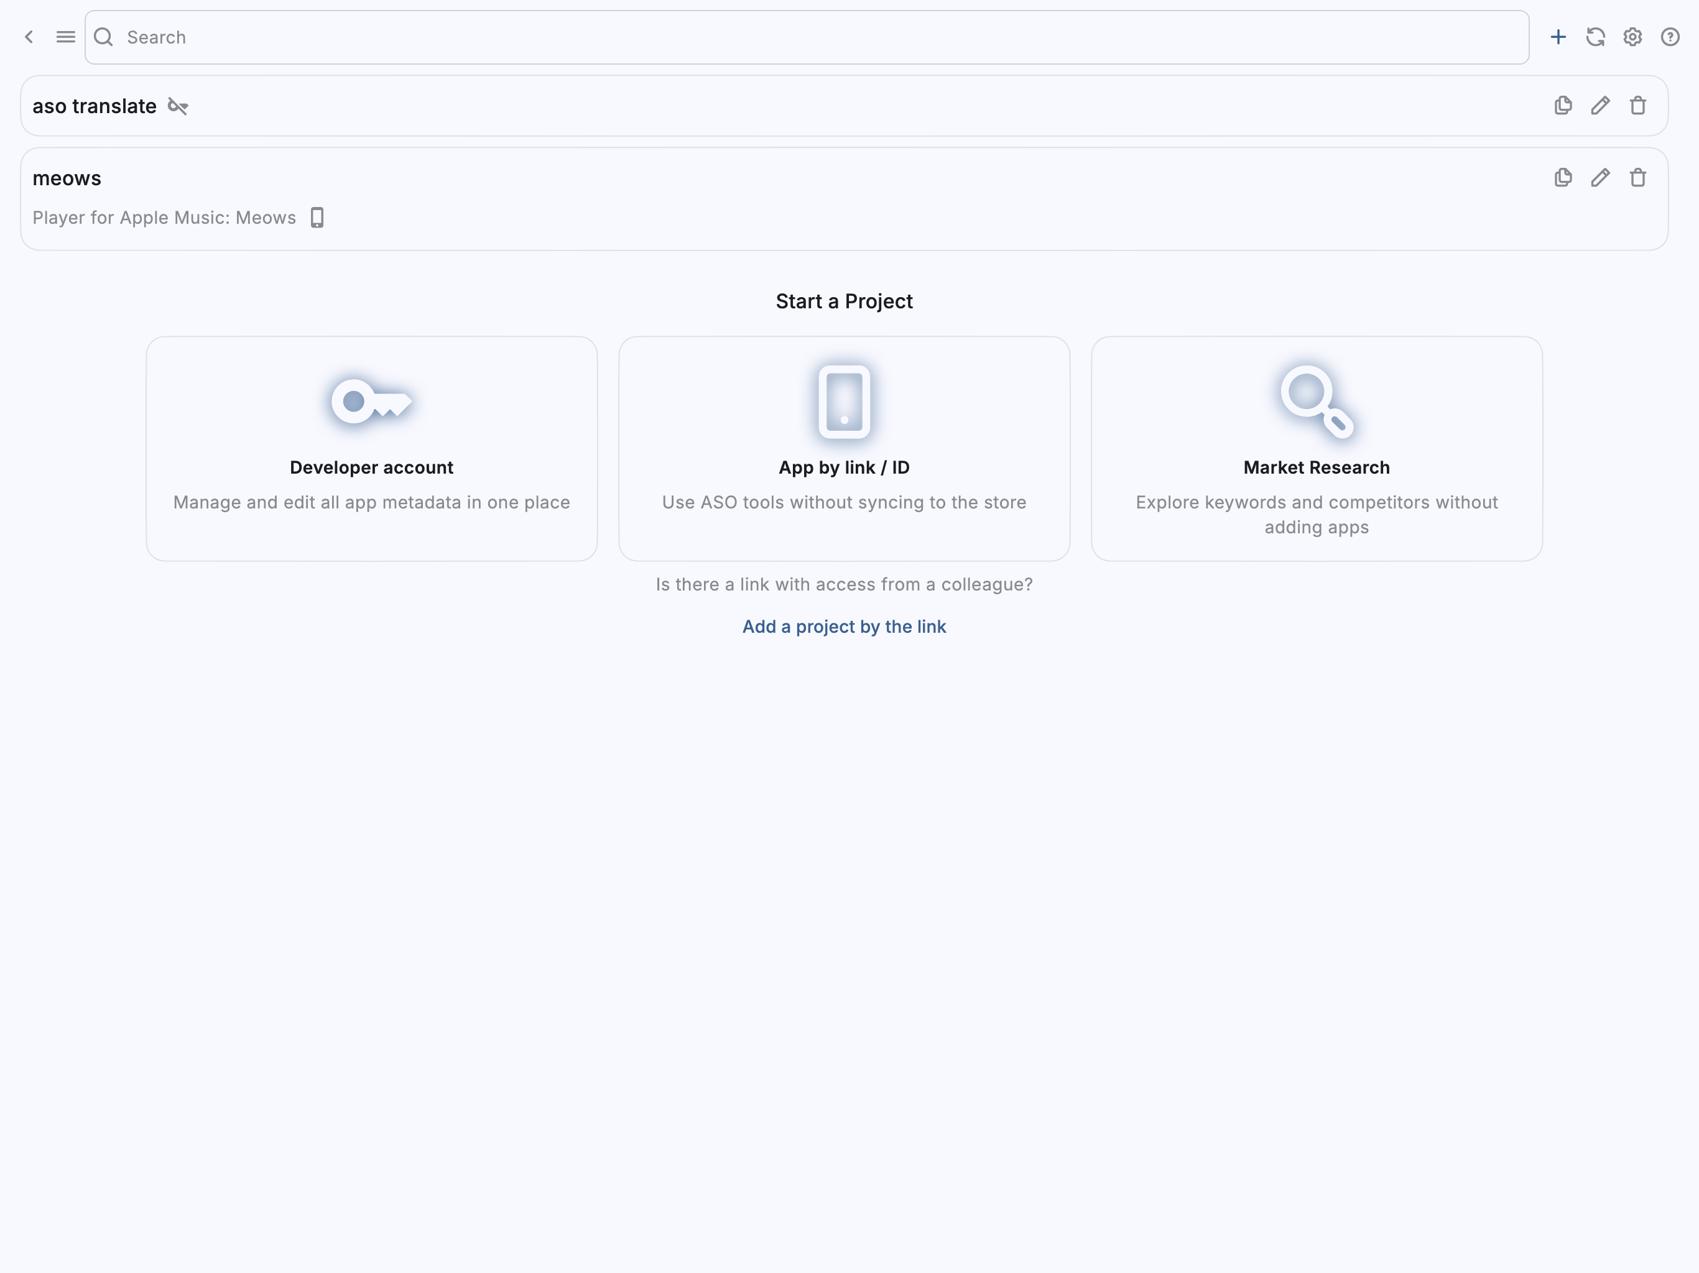Viewport: 1699px width, 1273px height.
Task: Edit the aso translate project
Action: [x=1600, y=105]
